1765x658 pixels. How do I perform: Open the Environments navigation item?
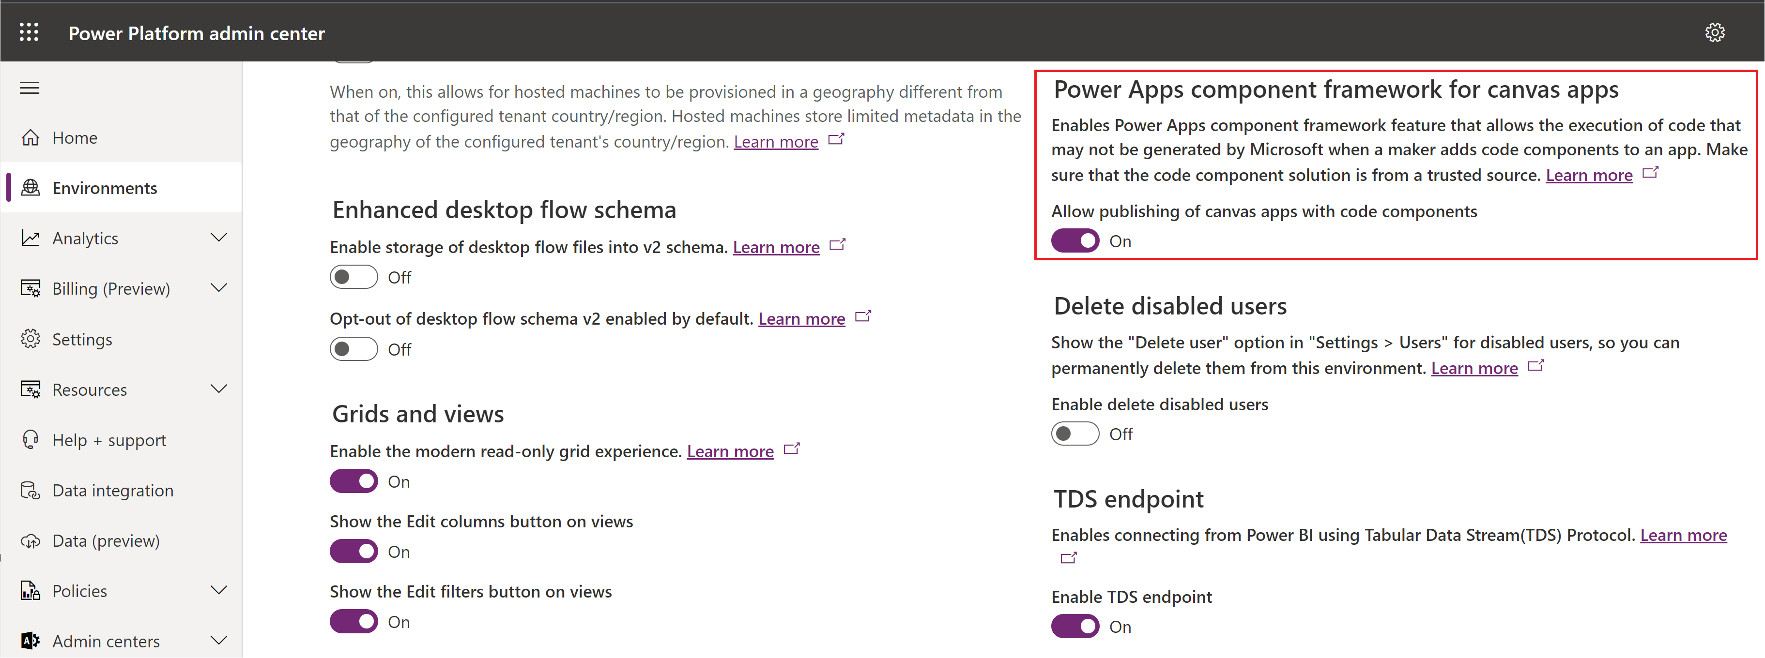pyautogui.click(x=104, y=188)
